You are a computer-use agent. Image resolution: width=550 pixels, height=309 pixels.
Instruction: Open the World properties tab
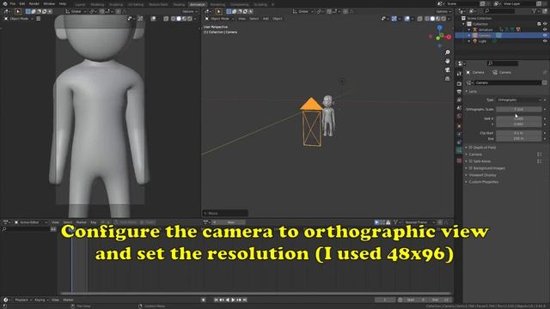(459, 116)
